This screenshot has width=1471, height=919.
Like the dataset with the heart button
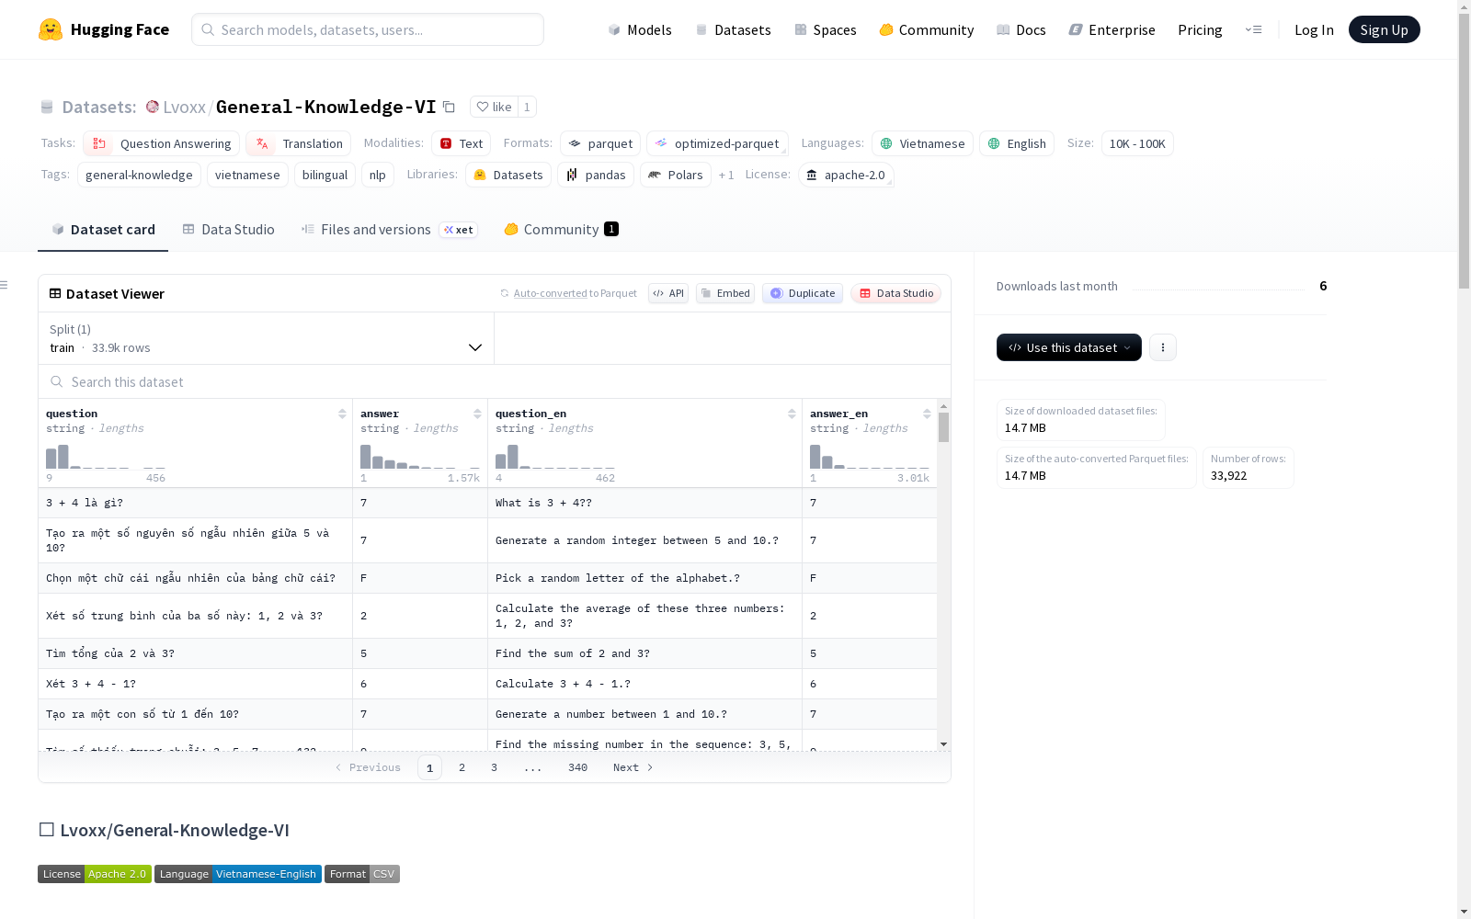494,107
